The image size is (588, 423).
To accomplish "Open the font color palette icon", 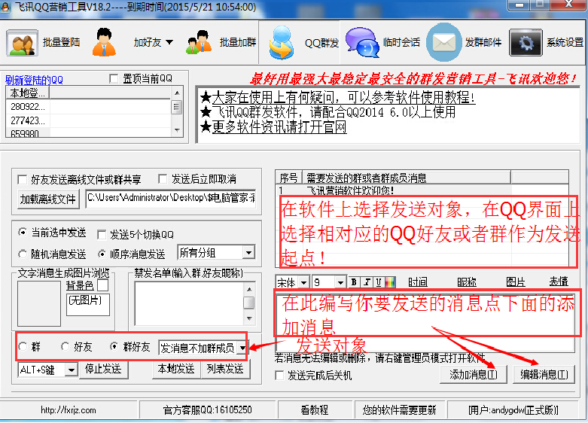I will (x=390, y=282).
